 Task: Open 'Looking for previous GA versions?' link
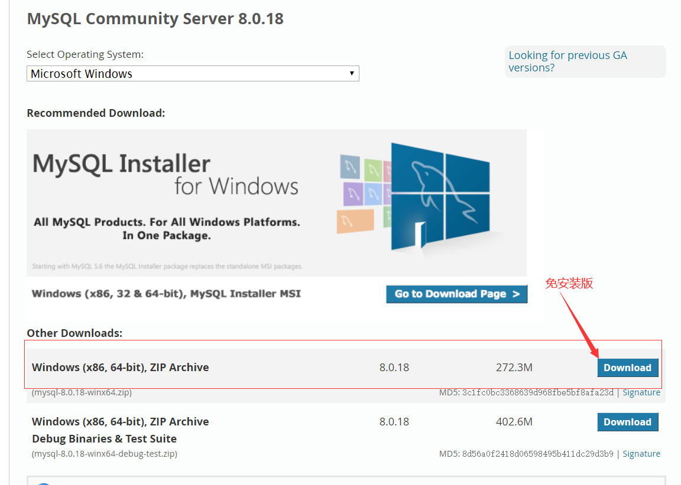tap(567, 61)
